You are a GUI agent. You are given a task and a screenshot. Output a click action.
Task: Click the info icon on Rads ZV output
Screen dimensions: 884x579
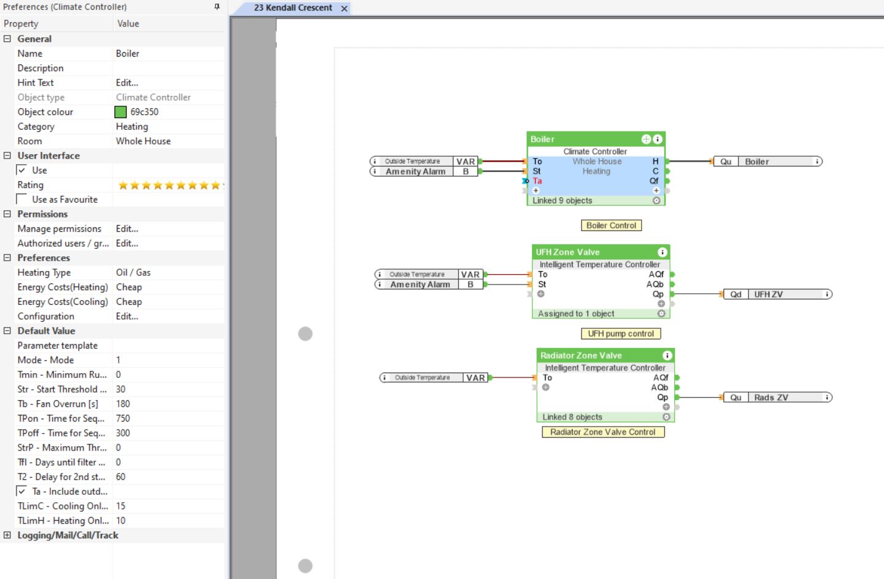click(x=827, y=398)
